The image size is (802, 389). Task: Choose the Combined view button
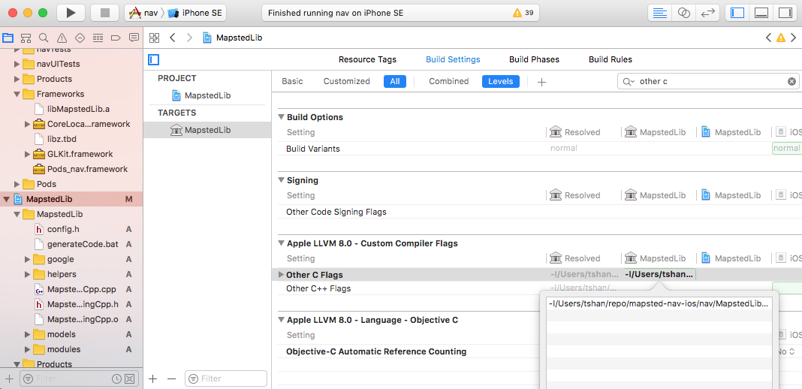448,81
